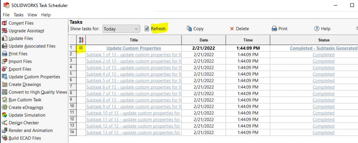
Task: Open the Export Files icon
Action: (4, 69)
